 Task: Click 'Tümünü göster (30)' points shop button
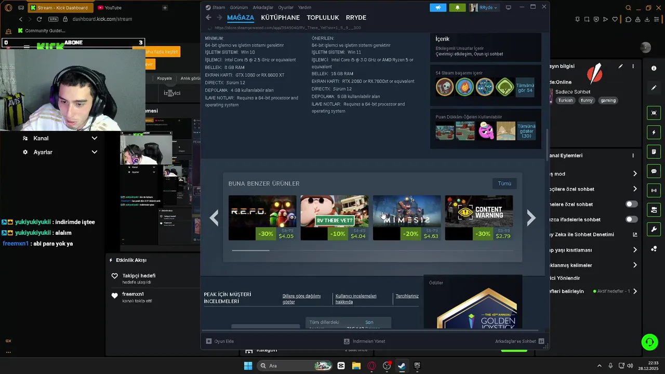click(x=526, y=131)
